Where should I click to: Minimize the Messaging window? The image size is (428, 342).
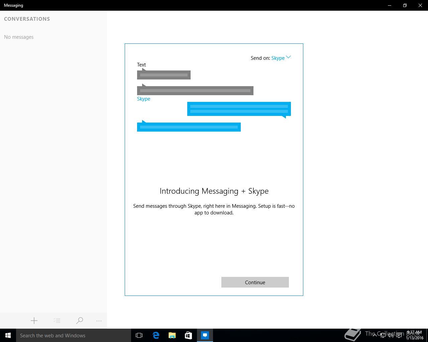tap(390, 5)
